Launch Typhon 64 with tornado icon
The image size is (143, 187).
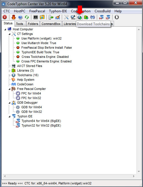(x=101, y=17)
